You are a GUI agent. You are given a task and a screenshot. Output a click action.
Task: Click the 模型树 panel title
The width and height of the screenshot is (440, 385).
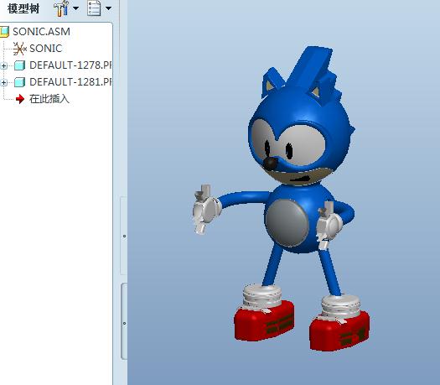(x=23, y=8)
